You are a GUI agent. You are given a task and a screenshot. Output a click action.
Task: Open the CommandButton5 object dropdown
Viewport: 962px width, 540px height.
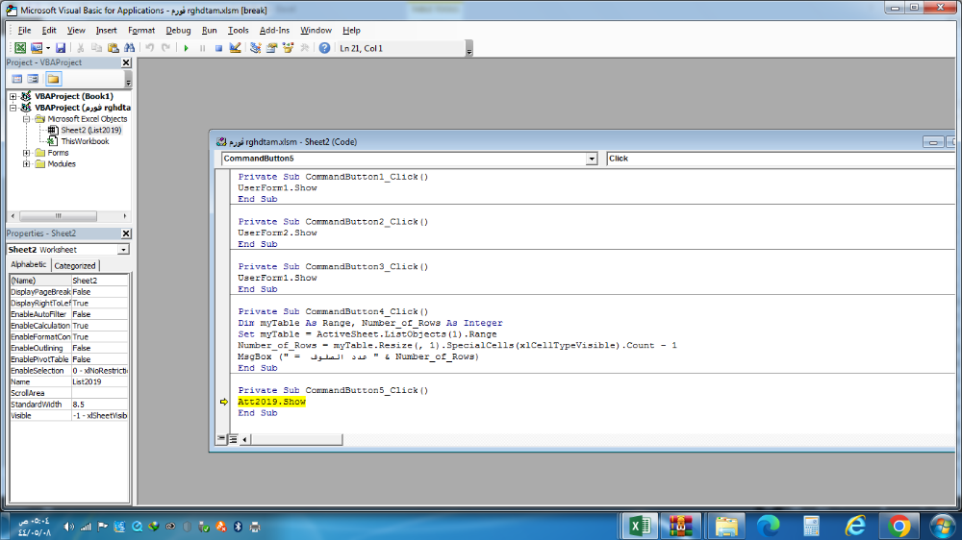(592, 159)
